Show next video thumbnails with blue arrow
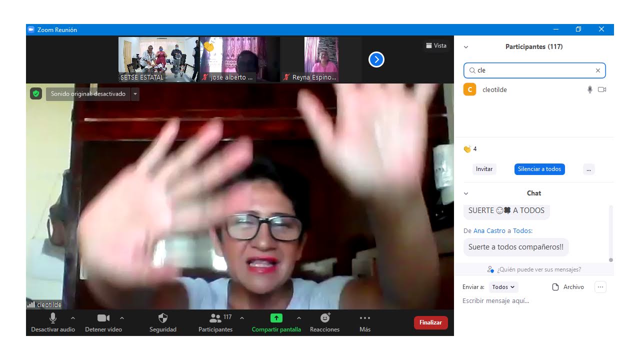640x360 pixels. pos(376,59)
